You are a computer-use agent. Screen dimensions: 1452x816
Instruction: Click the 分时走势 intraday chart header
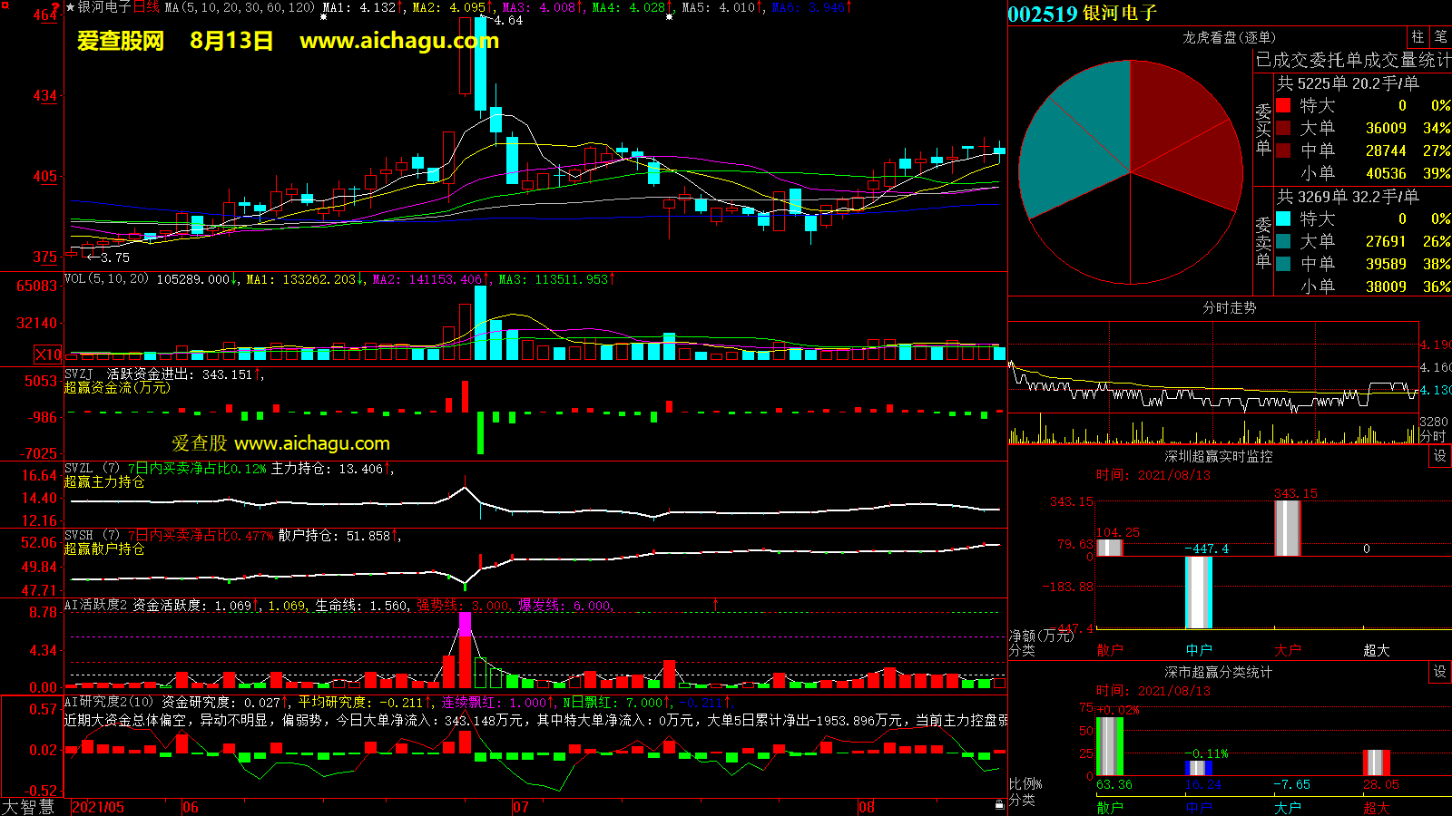[x=1229, y=308]
